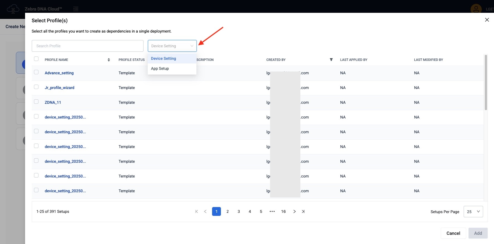Choose App Setup from dropdown list
This screenshot has height=244, width=494.
click(160, 68)
